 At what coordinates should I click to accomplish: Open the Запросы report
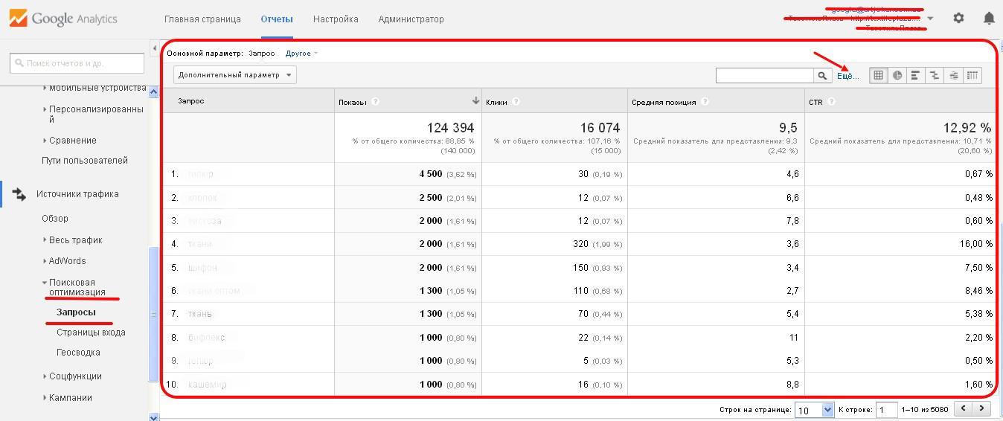(x=76, y=312)
